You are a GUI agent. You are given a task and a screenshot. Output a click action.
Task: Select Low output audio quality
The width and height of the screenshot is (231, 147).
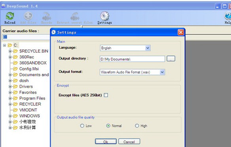click(x=82, y=126)
